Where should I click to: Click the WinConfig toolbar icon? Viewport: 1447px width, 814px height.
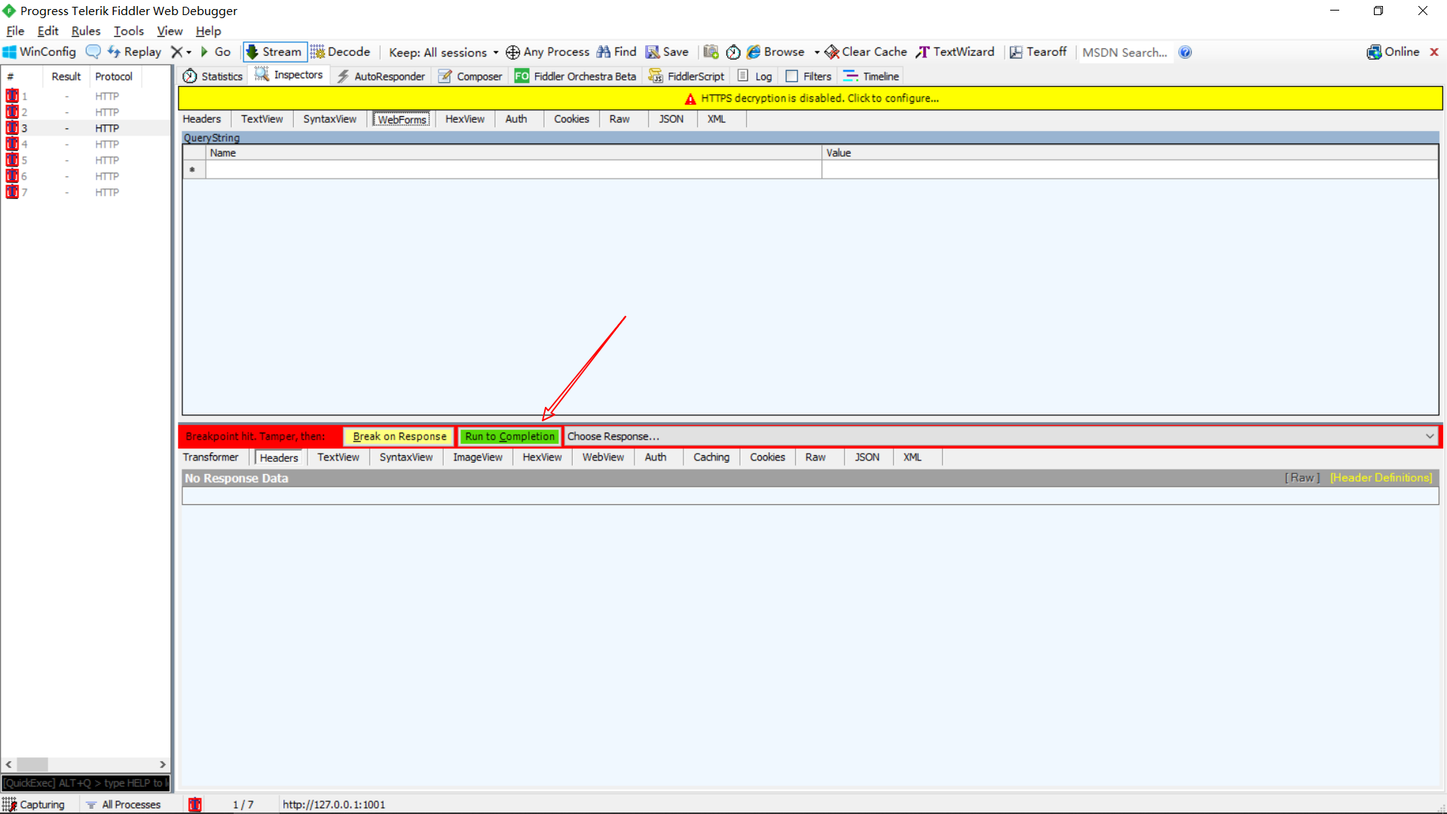pyautogui.click(x=10, y=52)
